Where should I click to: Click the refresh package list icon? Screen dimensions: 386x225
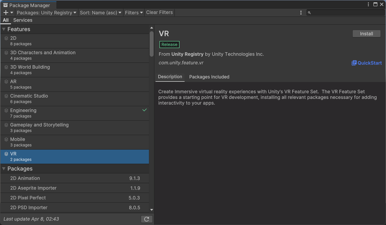click(147, 219)
